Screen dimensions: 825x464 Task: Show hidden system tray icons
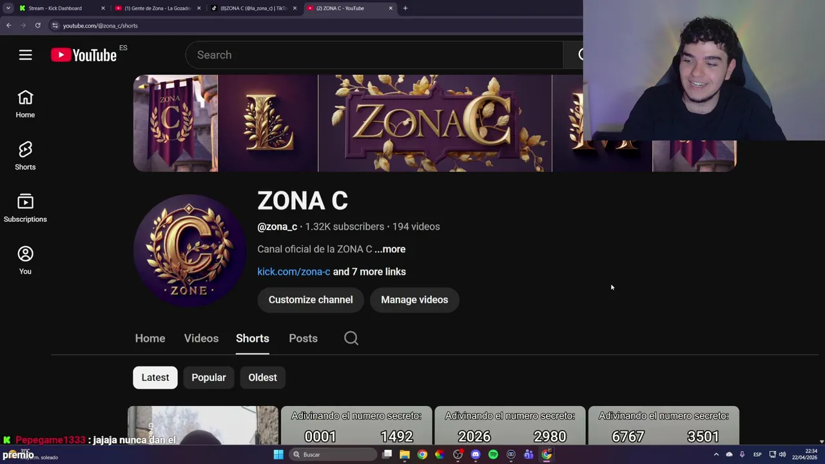pos(716,454)
